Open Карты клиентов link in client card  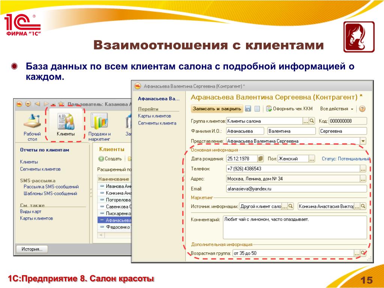pyautogui.click(x=154, y=116)
